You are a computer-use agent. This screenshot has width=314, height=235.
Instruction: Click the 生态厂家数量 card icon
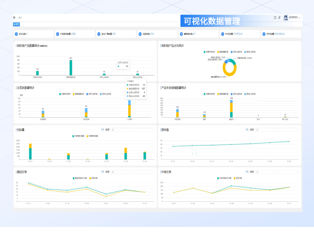pos(99,34)
